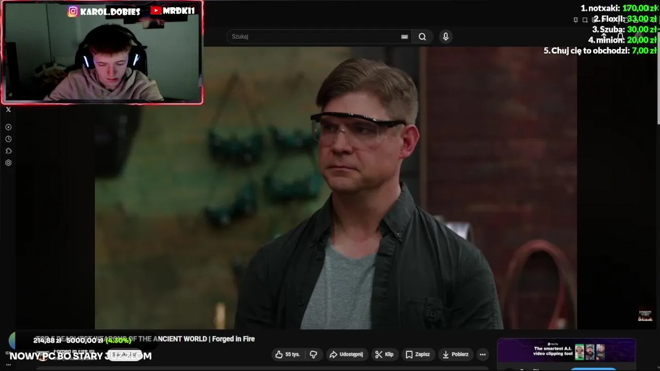
Task: Open the player icon in browser sidebar
Action: click(8, 127)
